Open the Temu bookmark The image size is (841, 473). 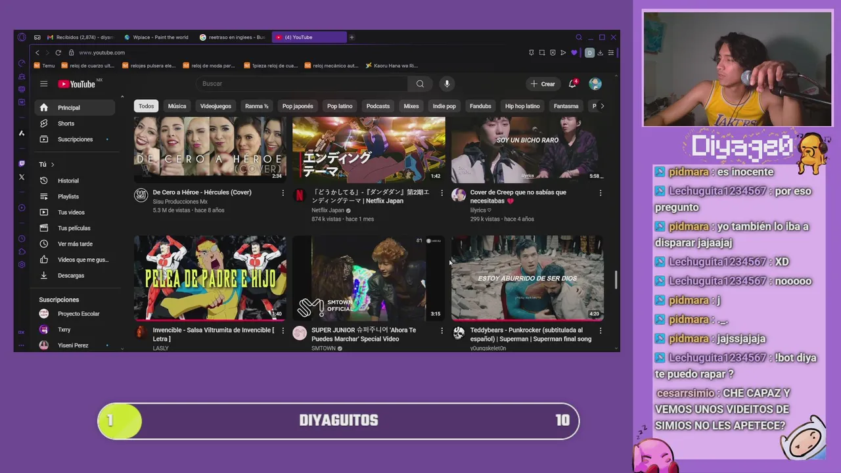(x=45, y=66)
